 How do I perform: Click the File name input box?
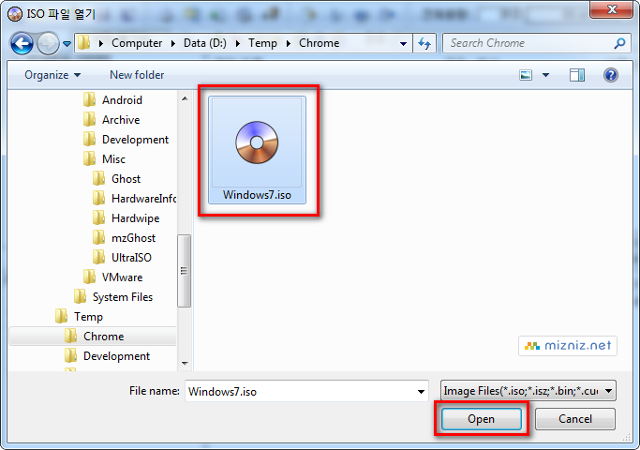[x=301, y=391]
